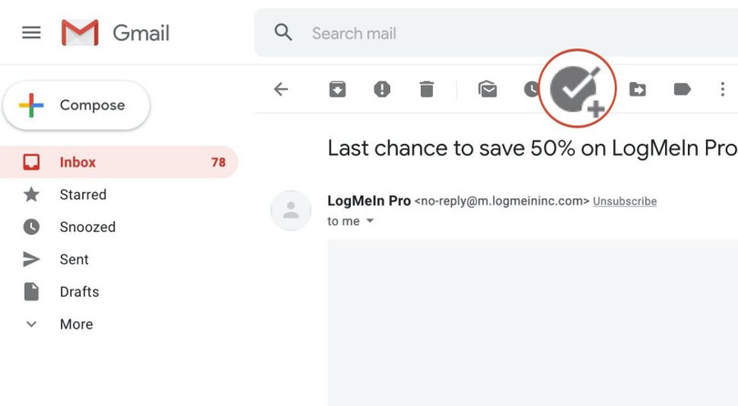
Task: Open the three-dot more options menu
Action: 723,89
